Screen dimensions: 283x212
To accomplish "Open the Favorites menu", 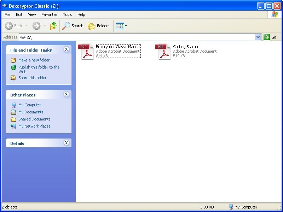I will 49,14.
